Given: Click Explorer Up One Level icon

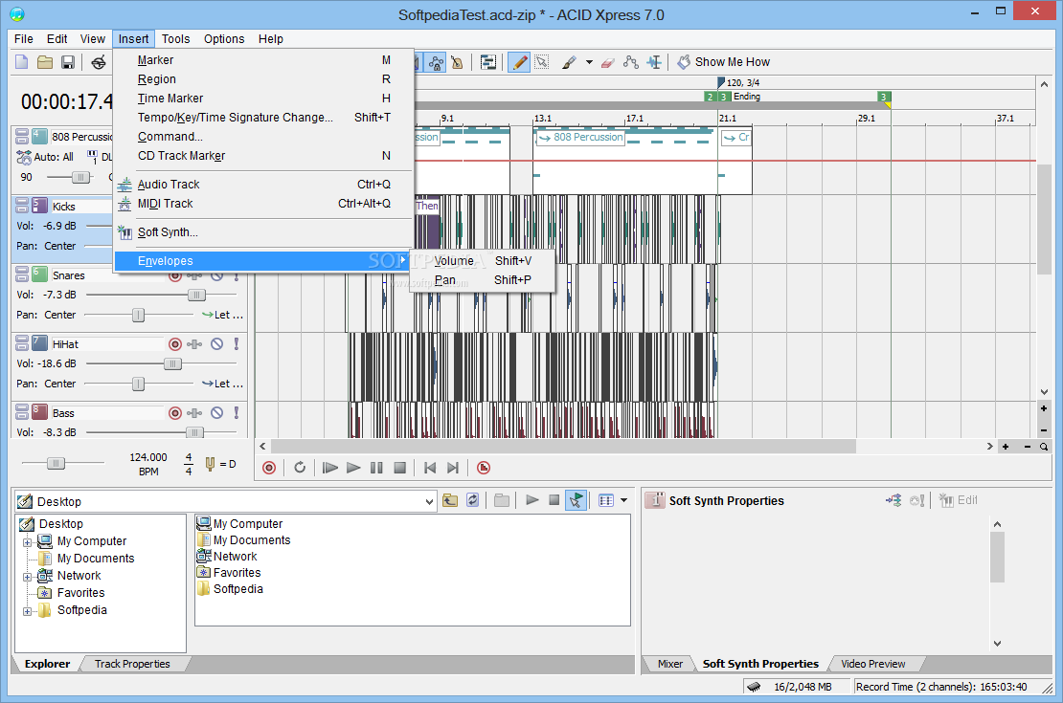Looking at the screenshot, I should click(450, 500).
